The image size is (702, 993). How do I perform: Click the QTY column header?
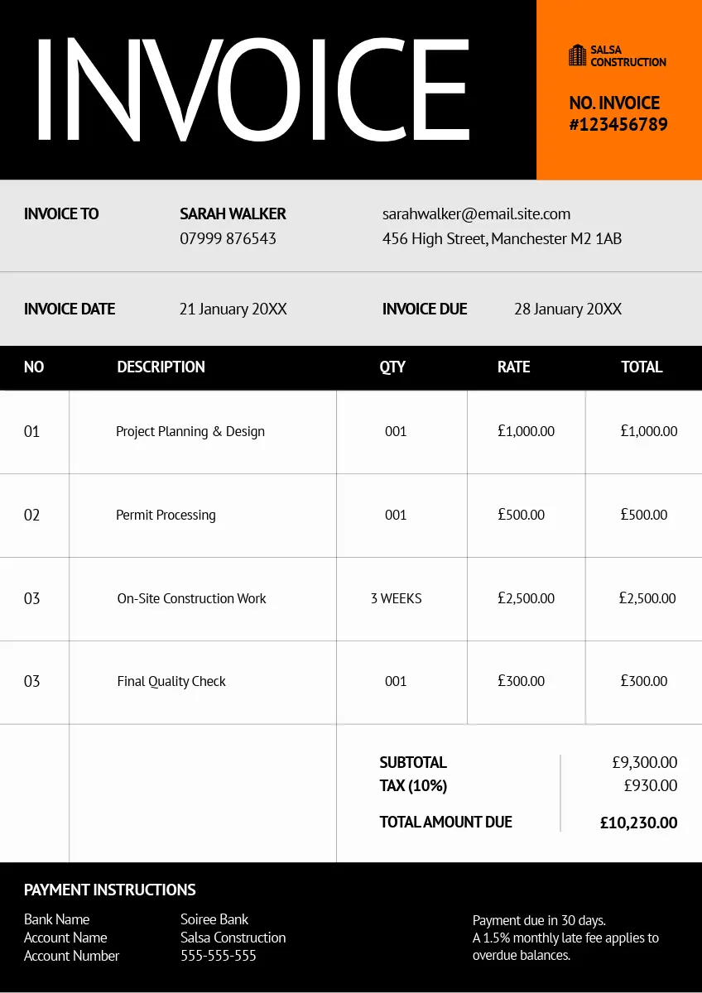pos(392,367)
